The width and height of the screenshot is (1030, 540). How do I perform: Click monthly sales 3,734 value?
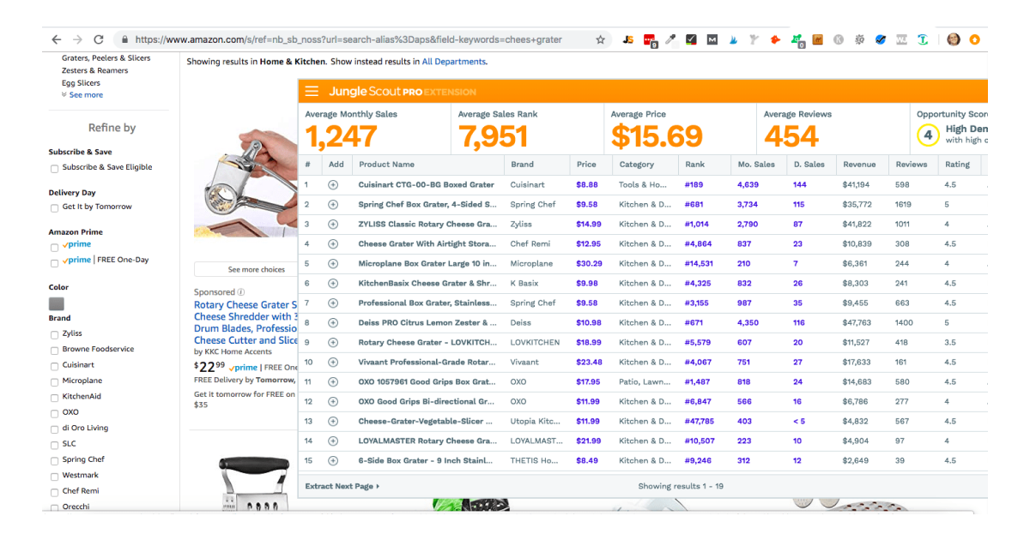[x=748, y=204]
